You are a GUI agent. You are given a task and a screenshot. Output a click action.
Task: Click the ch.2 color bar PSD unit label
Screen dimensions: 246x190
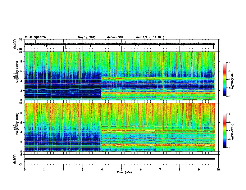tap(232, 132)
